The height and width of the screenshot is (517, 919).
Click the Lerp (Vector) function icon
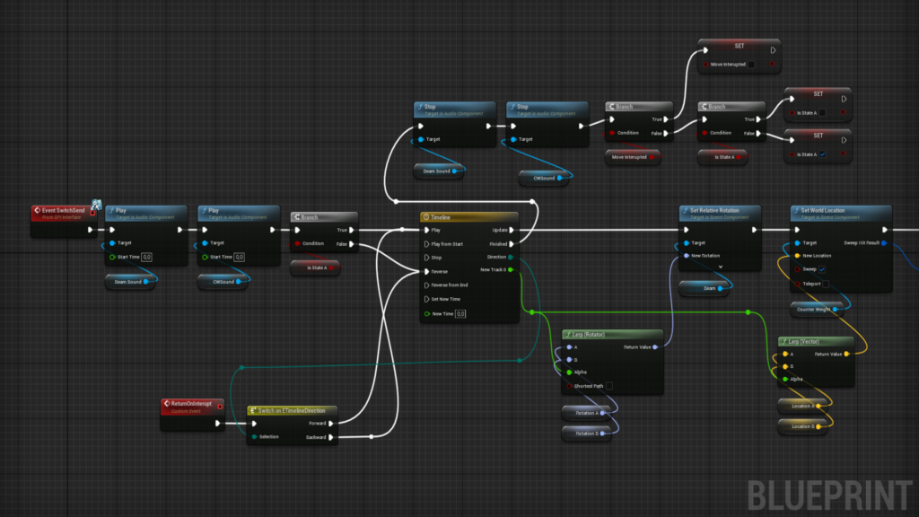pyautogui.click(x=784, y=341)
